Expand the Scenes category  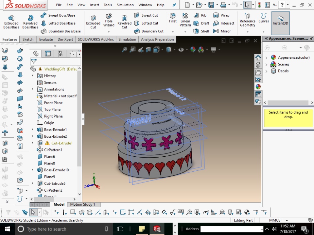(266, 64)
